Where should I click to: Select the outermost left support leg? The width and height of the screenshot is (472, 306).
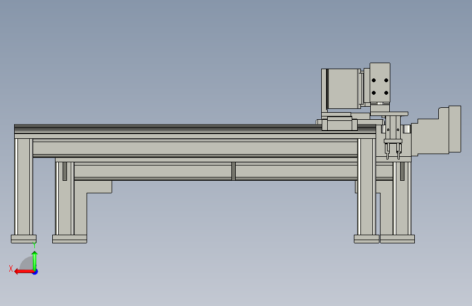[23, 187]
